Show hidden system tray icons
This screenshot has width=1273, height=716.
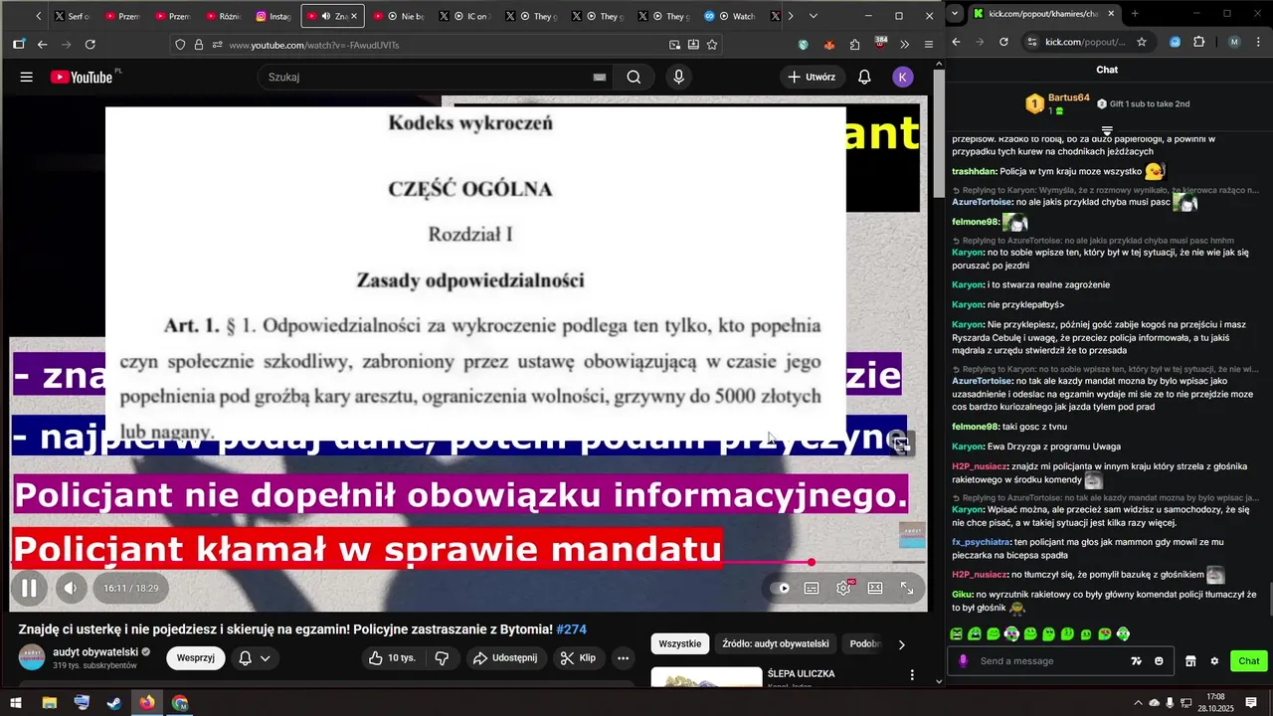(1138, 703)
